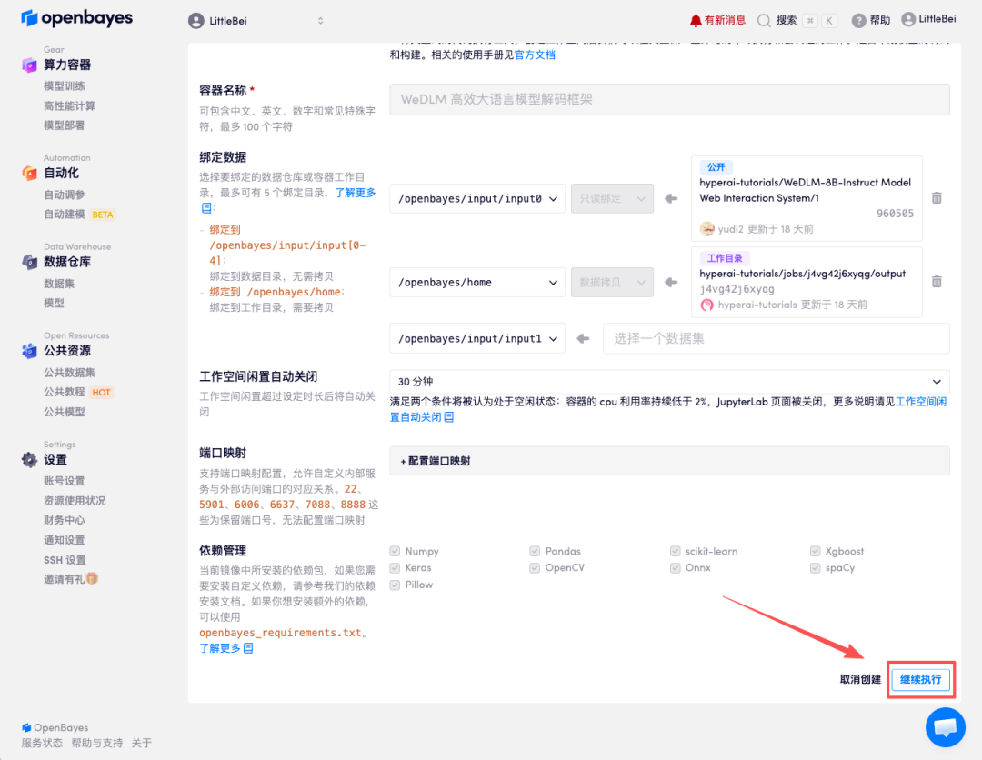982x760 pixels.
Task: Open the 帮助 question mark icon
Action: (858, 21)
